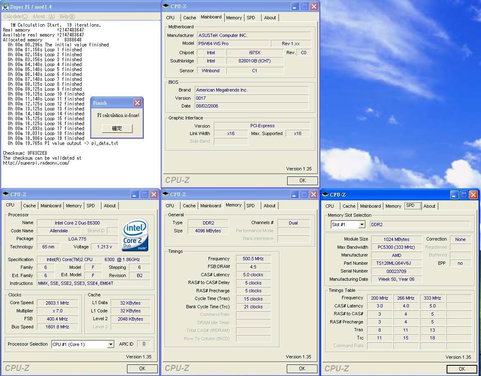Click the chip icon in CPU-Z Memory window title
This screenshot has height=376, width=481.
(166, 194)
